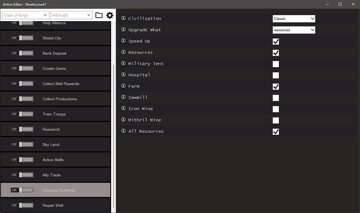Click the info icon beside All Resources

(x=123, y=131)
